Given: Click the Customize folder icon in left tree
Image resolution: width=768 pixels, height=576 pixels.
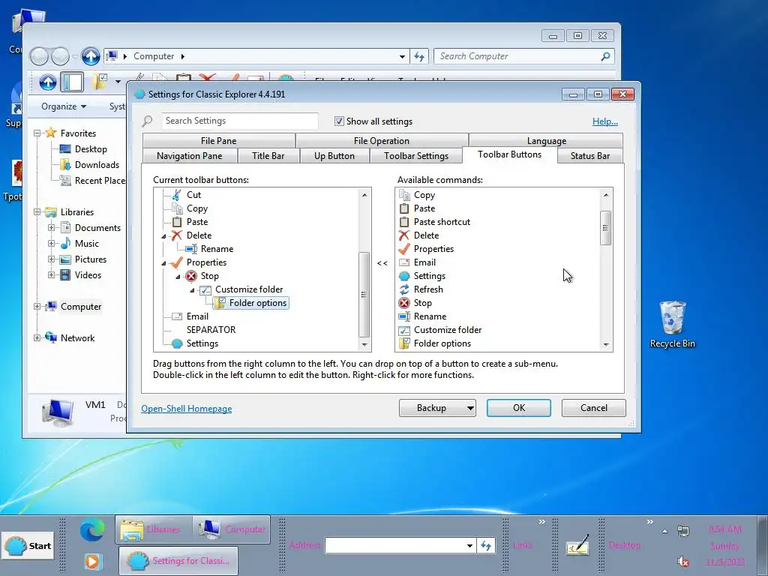Looking at the screenshot, I should tap(205, 289).
